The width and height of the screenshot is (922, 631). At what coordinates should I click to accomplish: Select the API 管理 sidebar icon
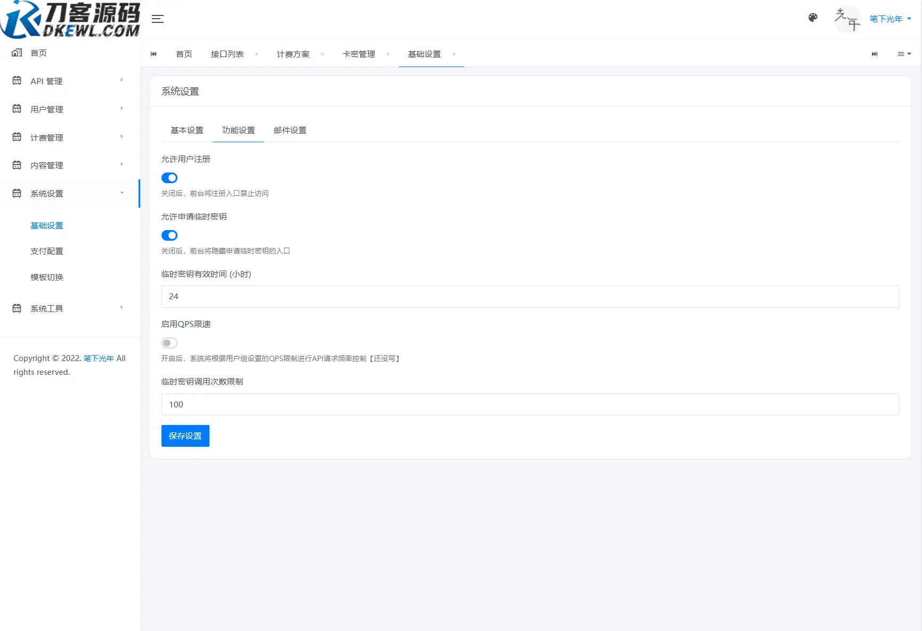[x=16, y=80]
